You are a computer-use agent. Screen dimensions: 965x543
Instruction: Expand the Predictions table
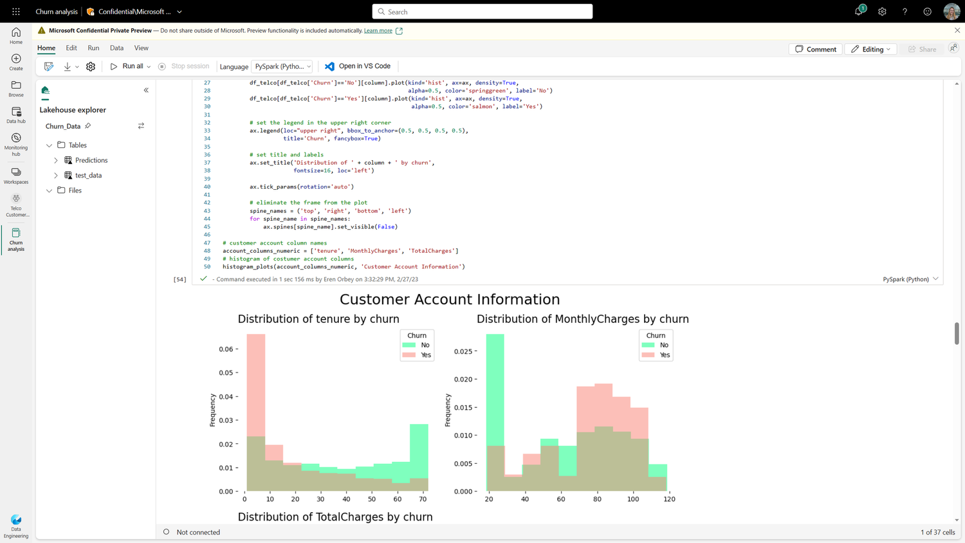(56, 160)
